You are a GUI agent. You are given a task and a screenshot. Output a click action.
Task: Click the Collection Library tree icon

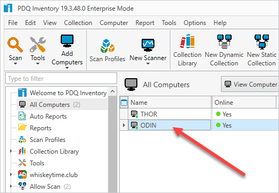coord(22,151)
